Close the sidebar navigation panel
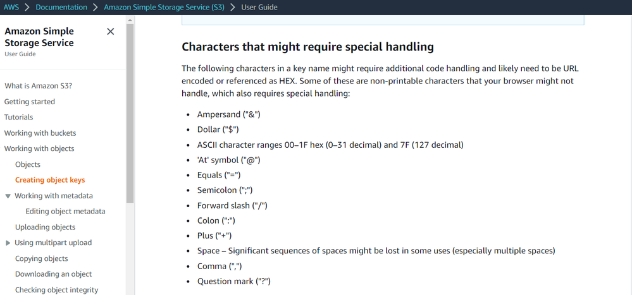Image resolution: width=632 pixels, height=295 pixels. (111, 32)
